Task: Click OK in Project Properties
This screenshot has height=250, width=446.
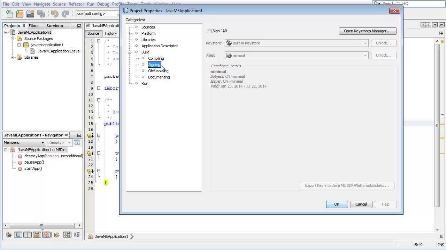Action: point(337,204)
